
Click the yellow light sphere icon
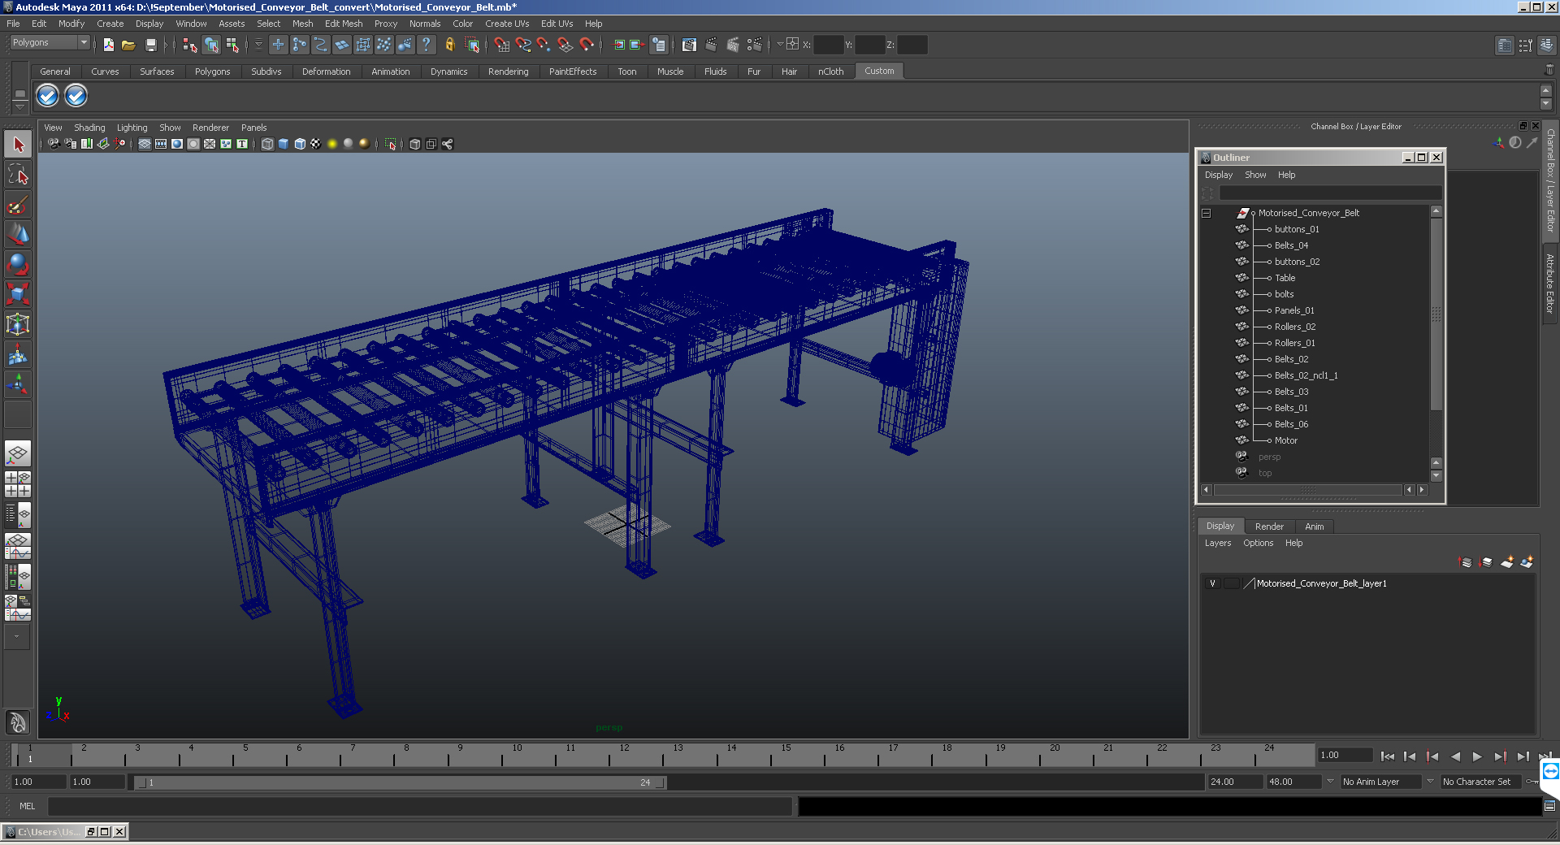(x=332, y=144)
